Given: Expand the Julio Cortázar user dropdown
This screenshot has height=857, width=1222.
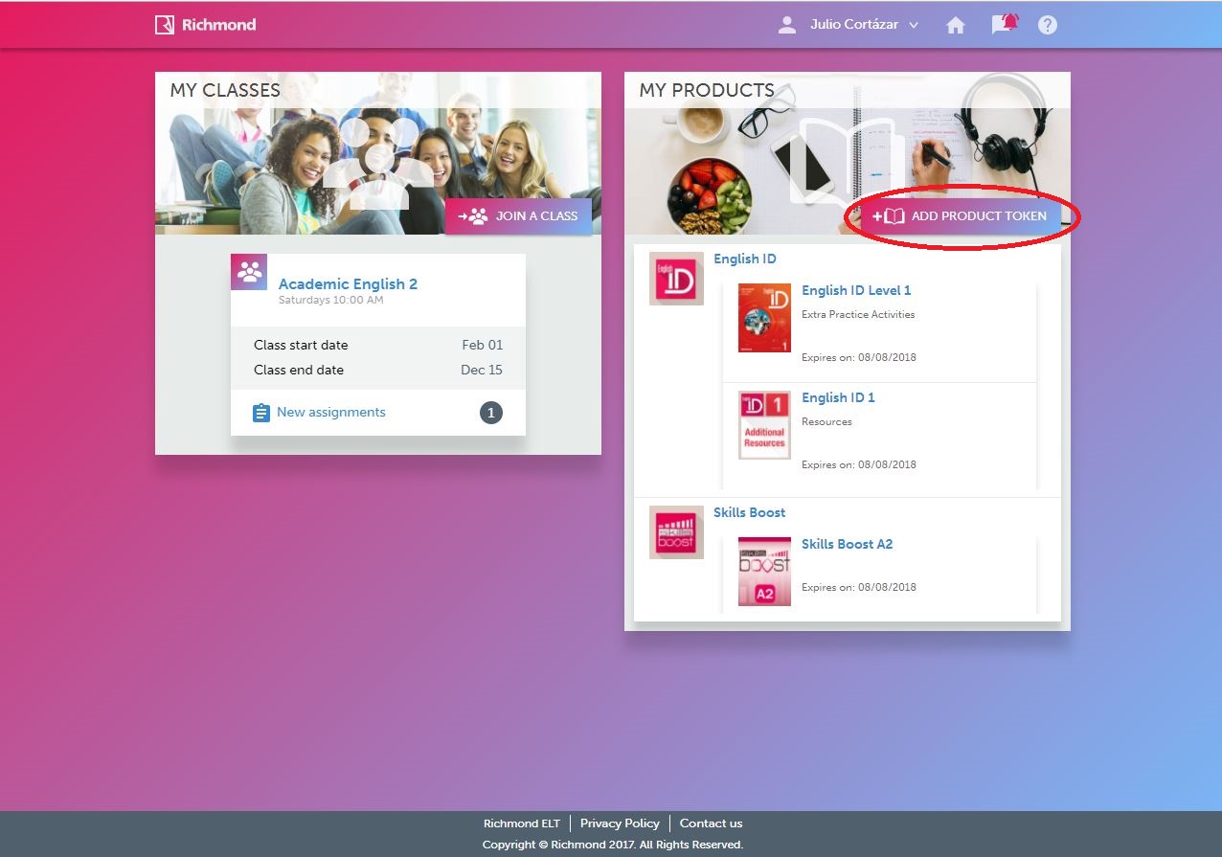Looking at the screenshot, I should [x=913, y=26].
